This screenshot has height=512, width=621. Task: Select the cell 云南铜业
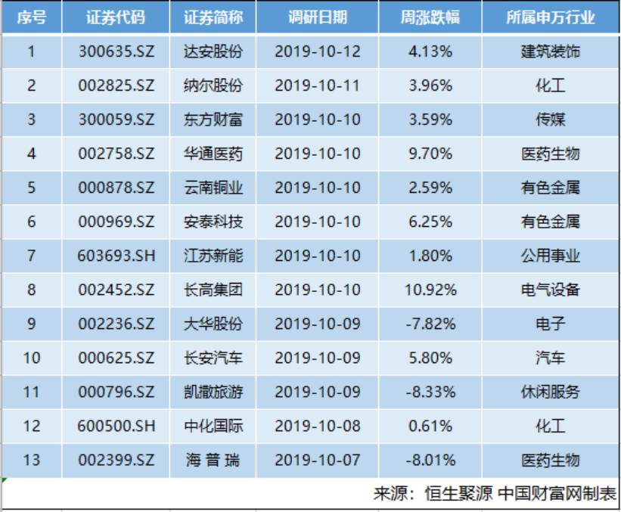click(x=213, y=188)
